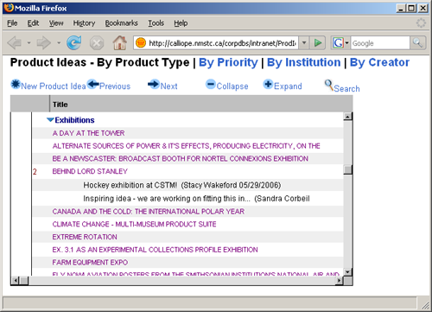
Task: Click the window resize grip corner
Action: [425, 304]
